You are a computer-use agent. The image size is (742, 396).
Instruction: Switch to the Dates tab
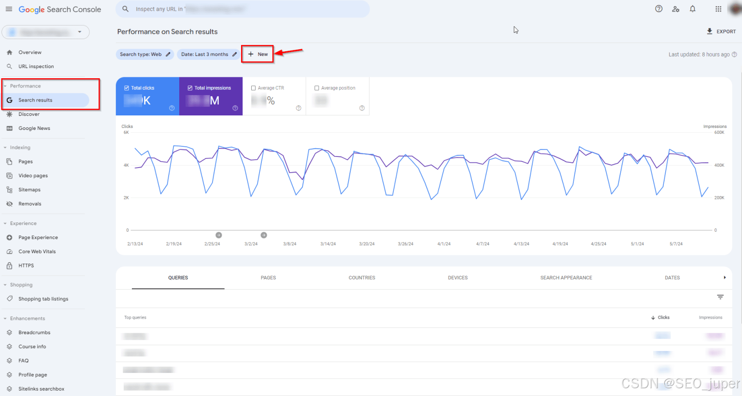[x=672, y=278]
